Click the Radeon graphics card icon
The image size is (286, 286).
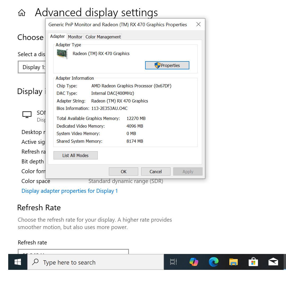[x=62, y=54]
